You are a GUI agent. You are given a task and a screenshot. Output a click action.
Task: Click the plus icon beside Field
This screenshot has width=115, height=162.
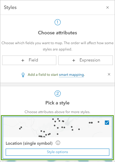tap(23, 60)
